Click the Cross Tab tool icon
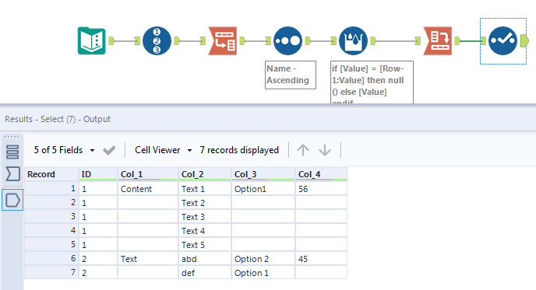This screenshot has width=536, height=290. [438, 41]
